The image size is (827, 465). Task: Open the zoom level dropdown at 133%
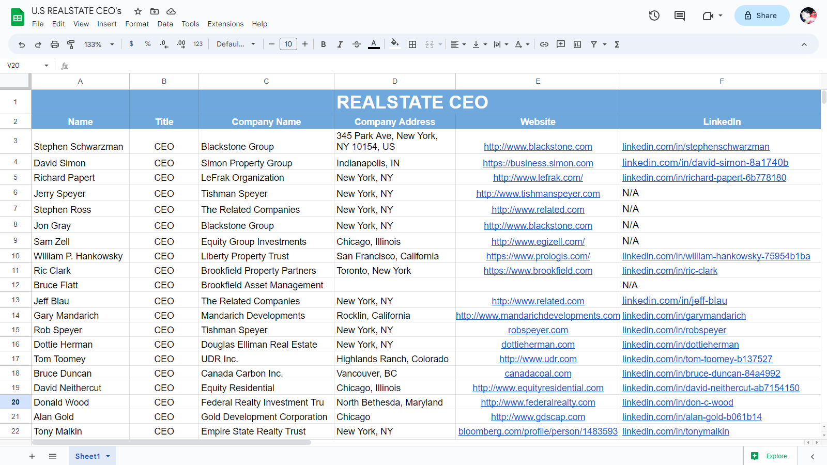[x=99, y=44]
